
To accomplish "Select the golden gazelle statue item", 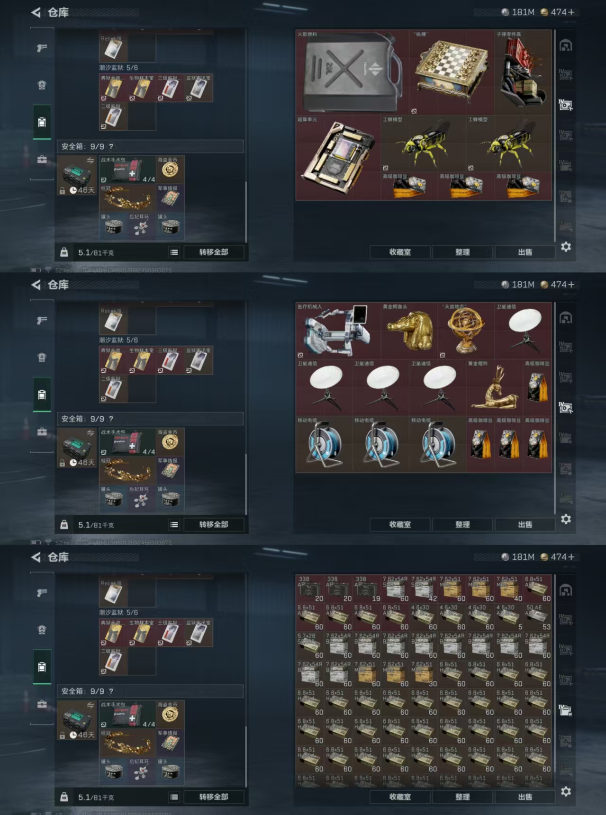I will 495,388.
